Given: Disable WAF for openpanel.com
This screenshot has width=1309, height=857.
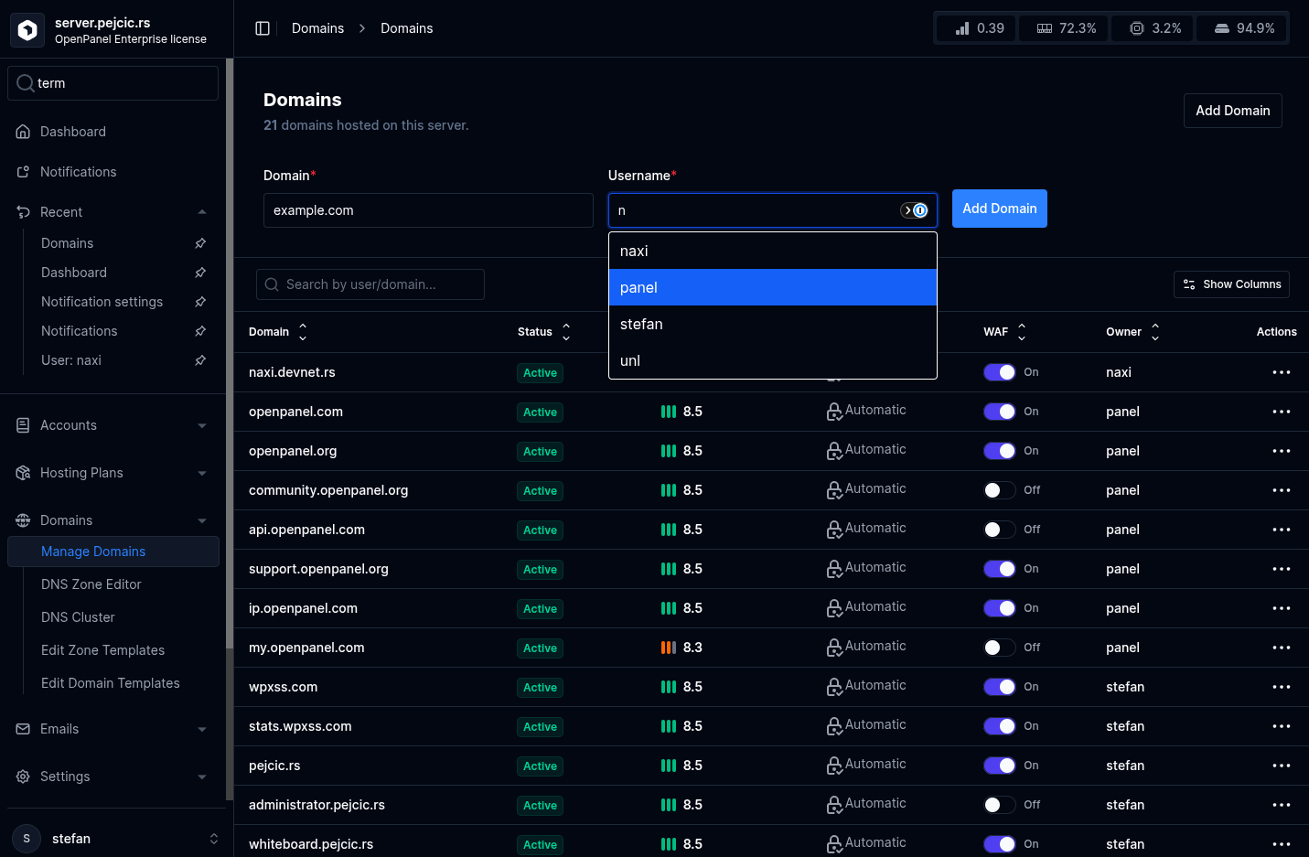Looking at the screenshot, I should (x=1000, y=412).
